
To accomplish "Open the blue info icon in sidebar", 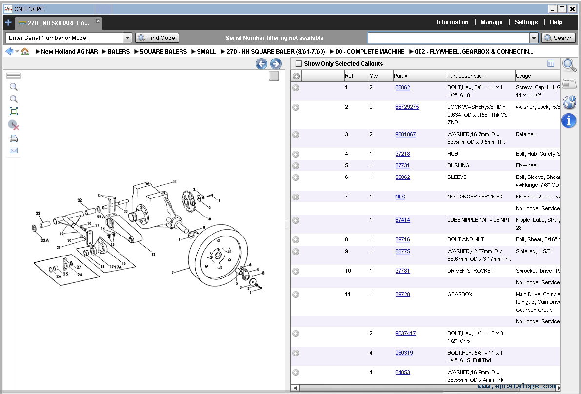I will click(569, 120).
